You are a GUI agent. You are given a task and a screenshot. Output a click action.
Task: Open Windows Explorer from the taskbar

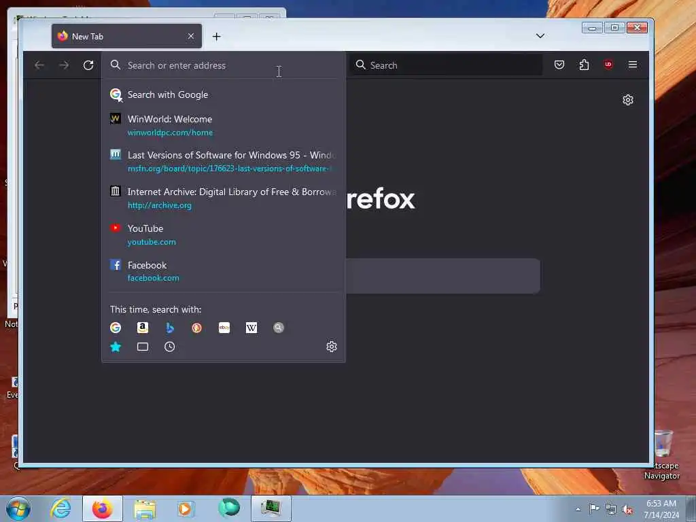(145, 508)
